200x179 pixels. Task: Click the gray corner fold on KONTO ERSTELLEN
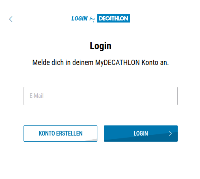point(91,140)
